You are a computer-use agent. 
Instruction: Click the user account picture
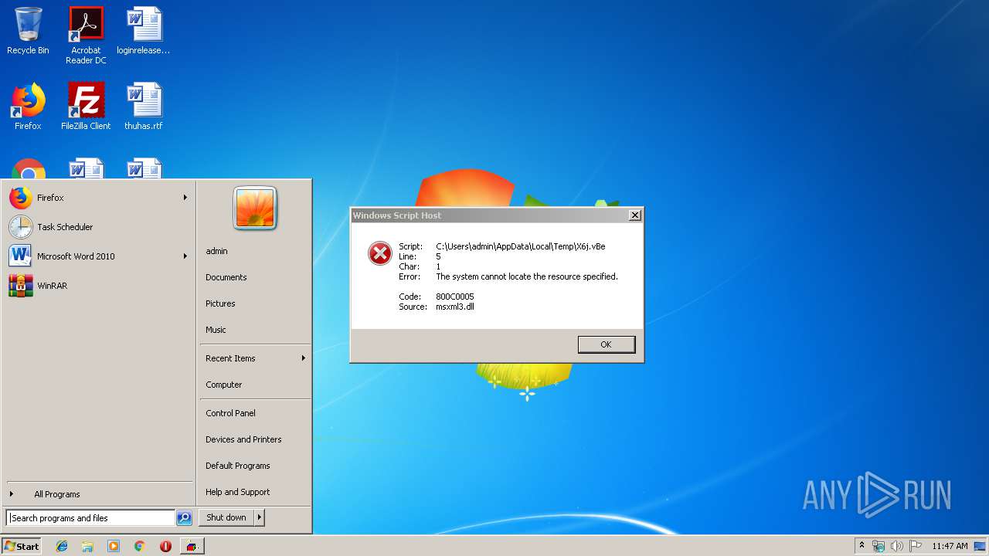pyautogui.click(x=255, y=208)
